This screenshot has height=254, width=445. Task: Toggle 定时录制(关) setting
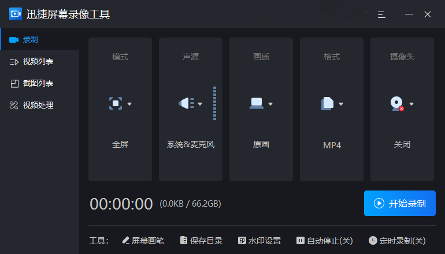point(397,241)
